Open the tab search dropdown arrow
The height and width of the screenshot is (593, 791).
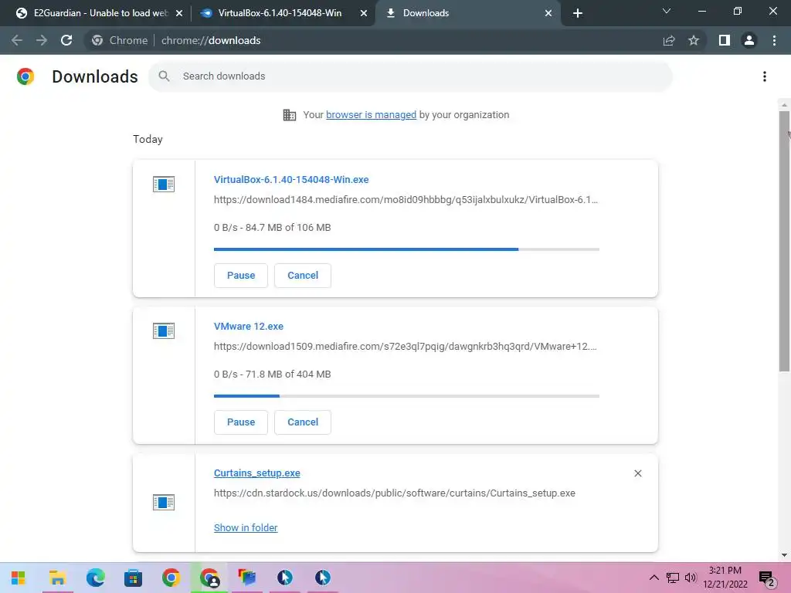pos(667,11)
